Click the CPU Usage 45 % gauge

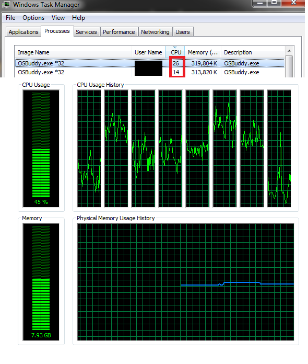click(41, 149)
